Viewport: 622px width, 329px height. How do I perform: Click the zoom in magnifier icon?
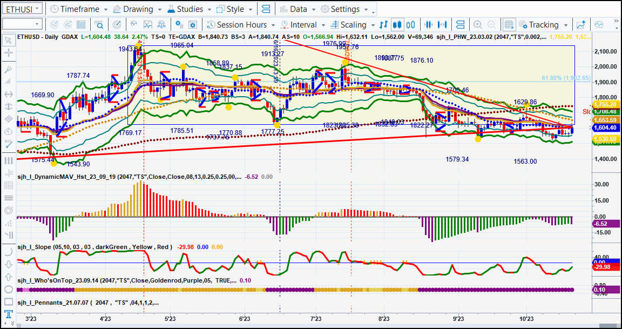pyautogui.click(x=478, y=25)
